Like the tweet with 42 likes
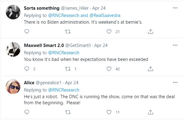The width and height of the screenshot is (183, 120). point(109,69)
